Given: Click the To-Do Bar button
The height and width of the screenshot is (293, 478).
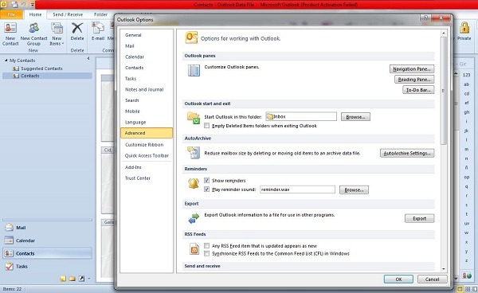Looking at the screenshot, I should (418, 90).
